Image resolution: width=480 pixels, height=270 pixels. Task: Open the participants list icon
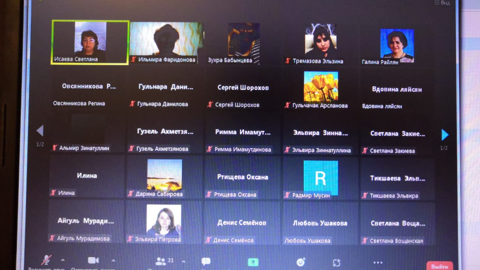161,261
